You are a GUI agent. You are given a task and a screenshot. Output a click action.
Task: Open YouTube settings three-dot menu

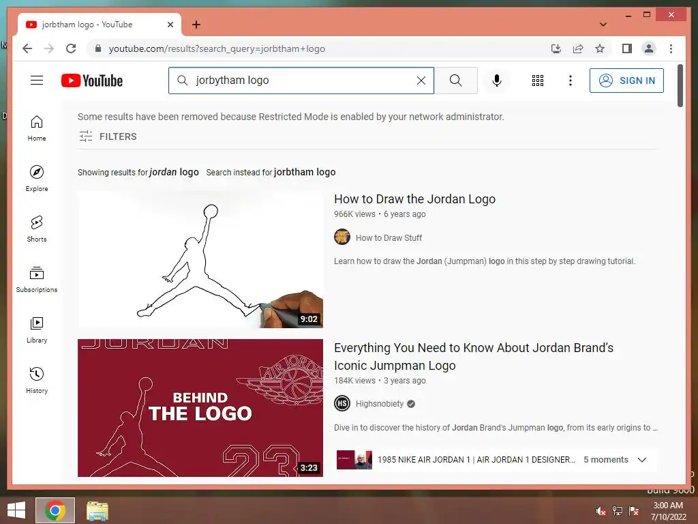coord(571,81)
